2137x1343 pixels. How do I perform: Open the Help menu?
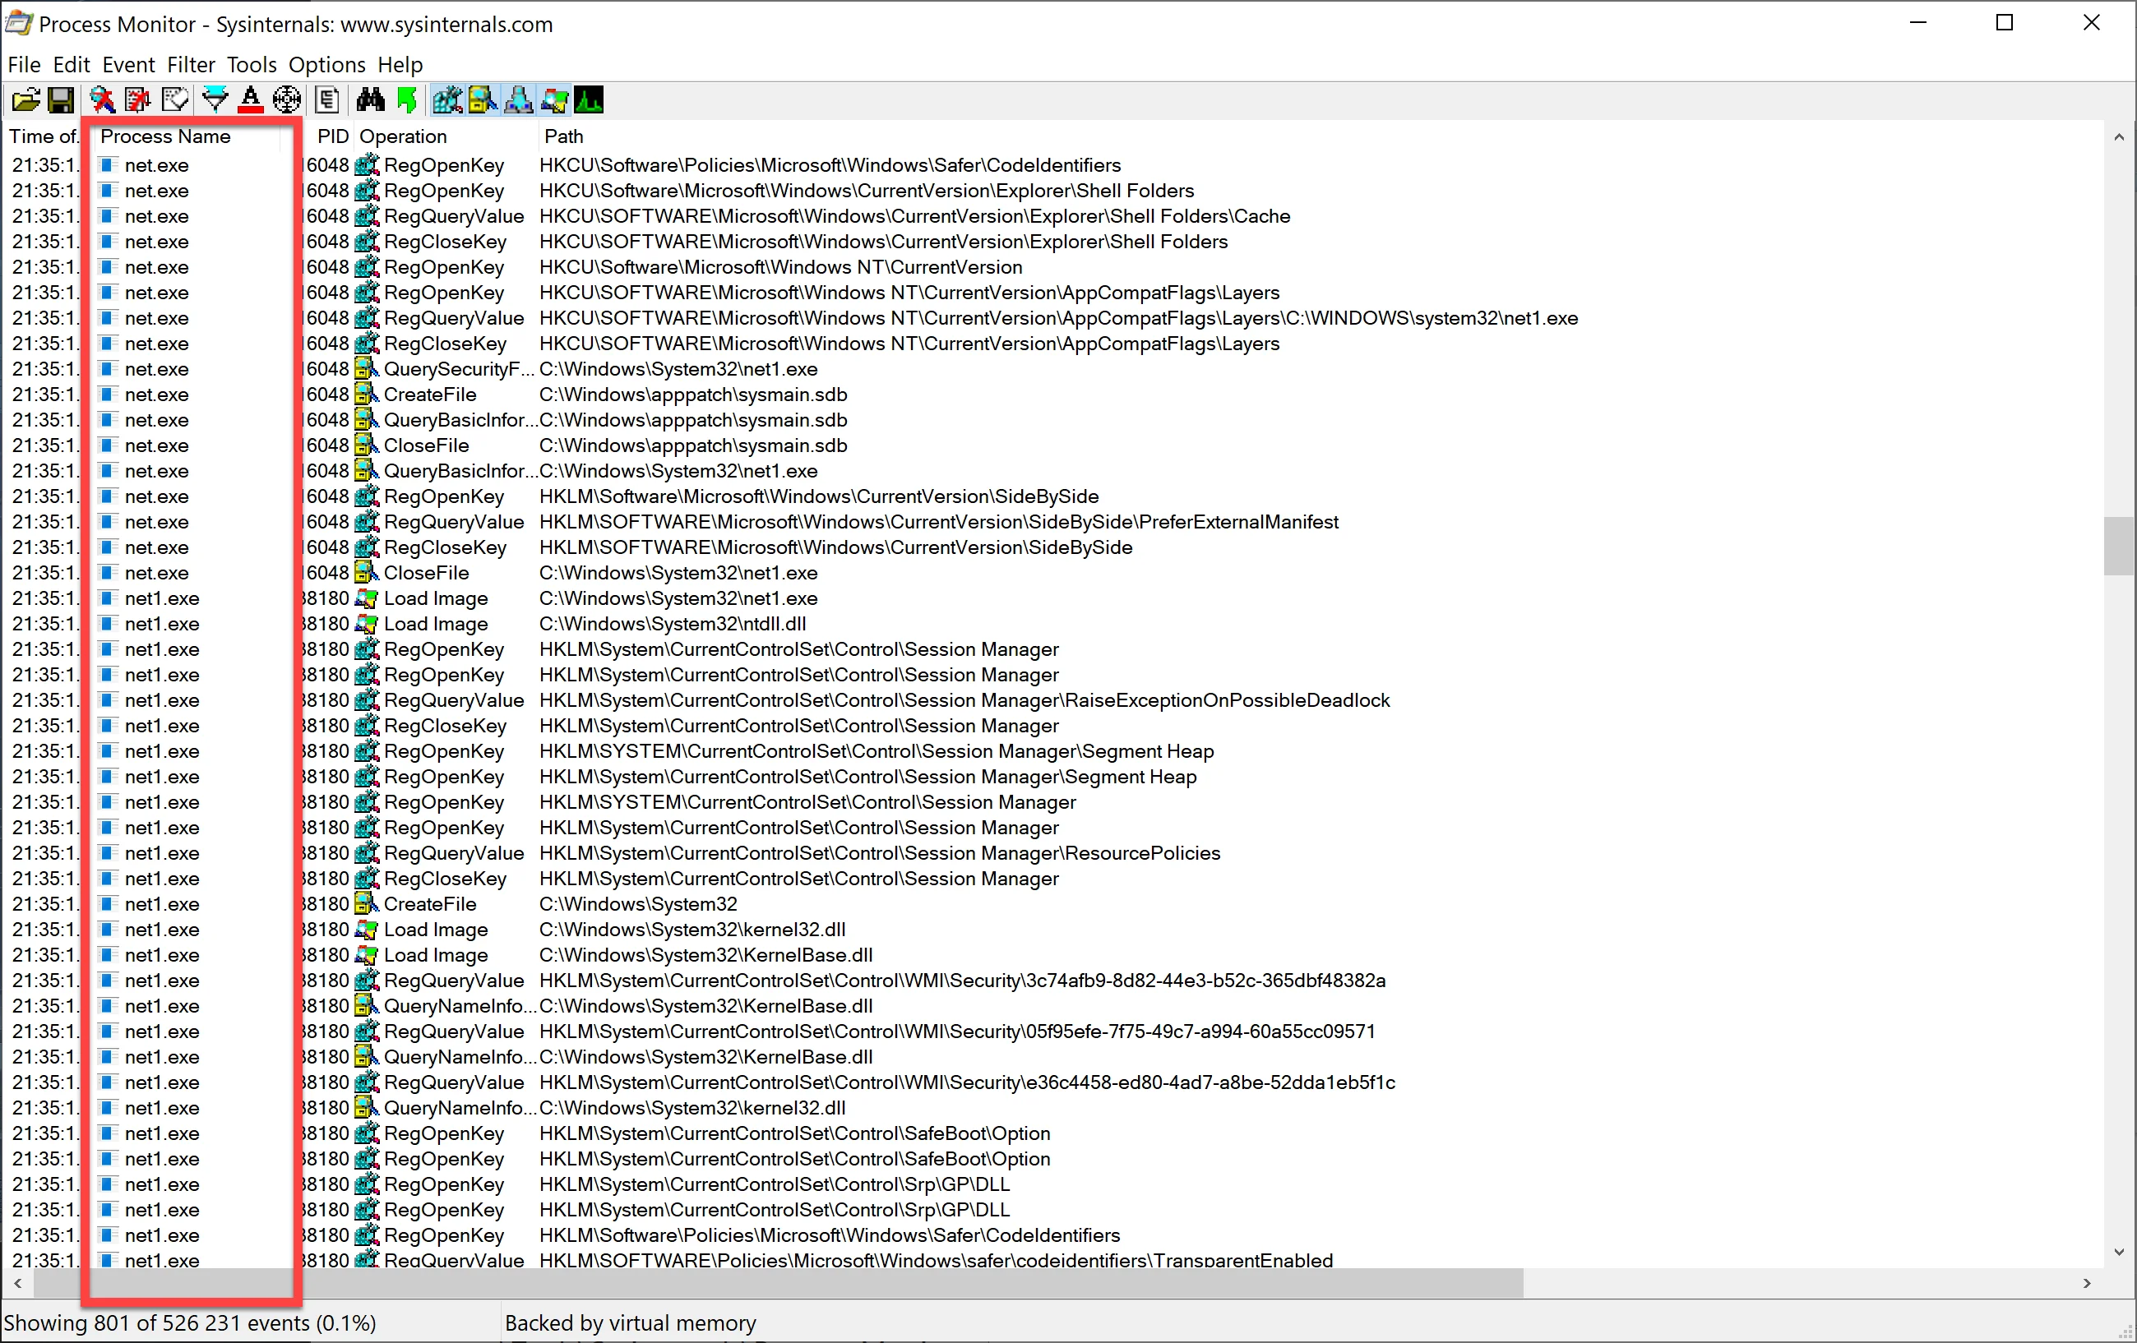(x=400, y=65)
